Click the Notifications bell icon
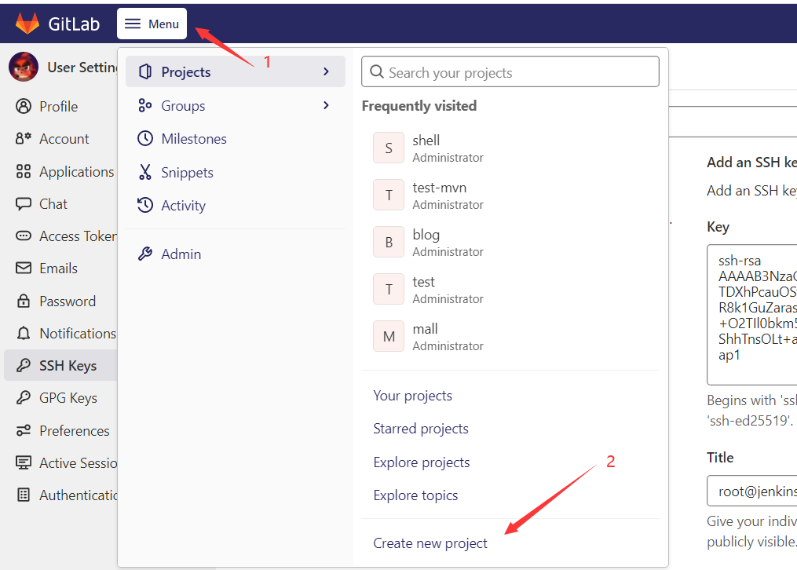The image size is (797, 570). (24, 333)
